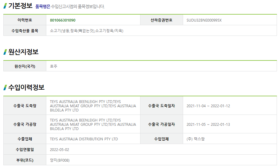Click the 원산지정보 section heading
The image size is (280, 168).
click(23, 52)
